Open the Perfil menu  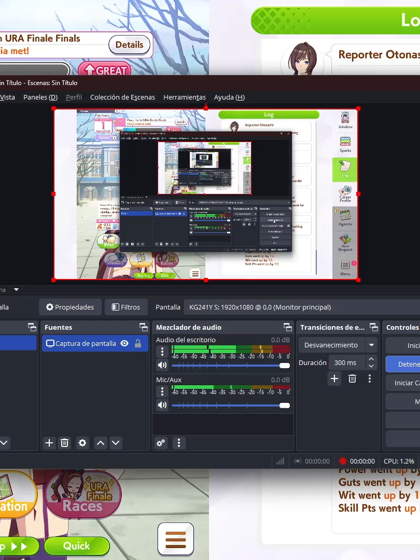point(74,97)
